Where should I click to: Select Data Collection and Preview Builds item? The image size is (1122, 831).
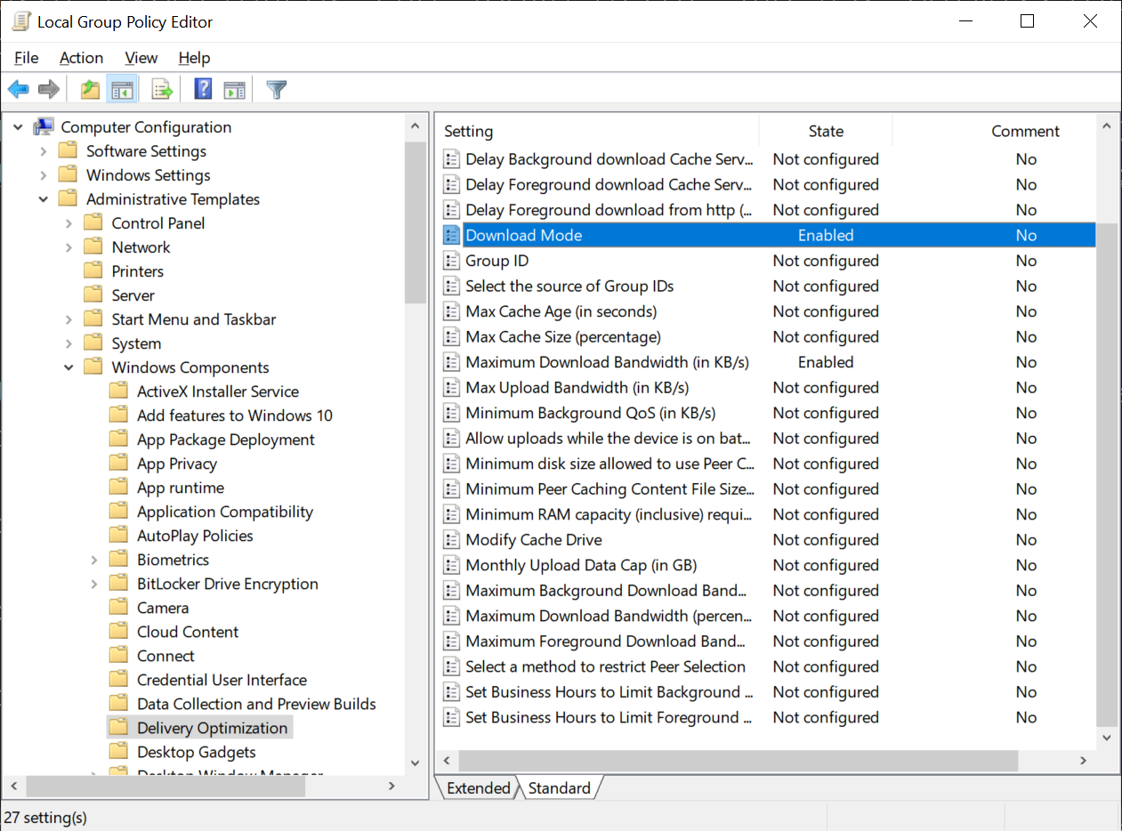point(256,704)
